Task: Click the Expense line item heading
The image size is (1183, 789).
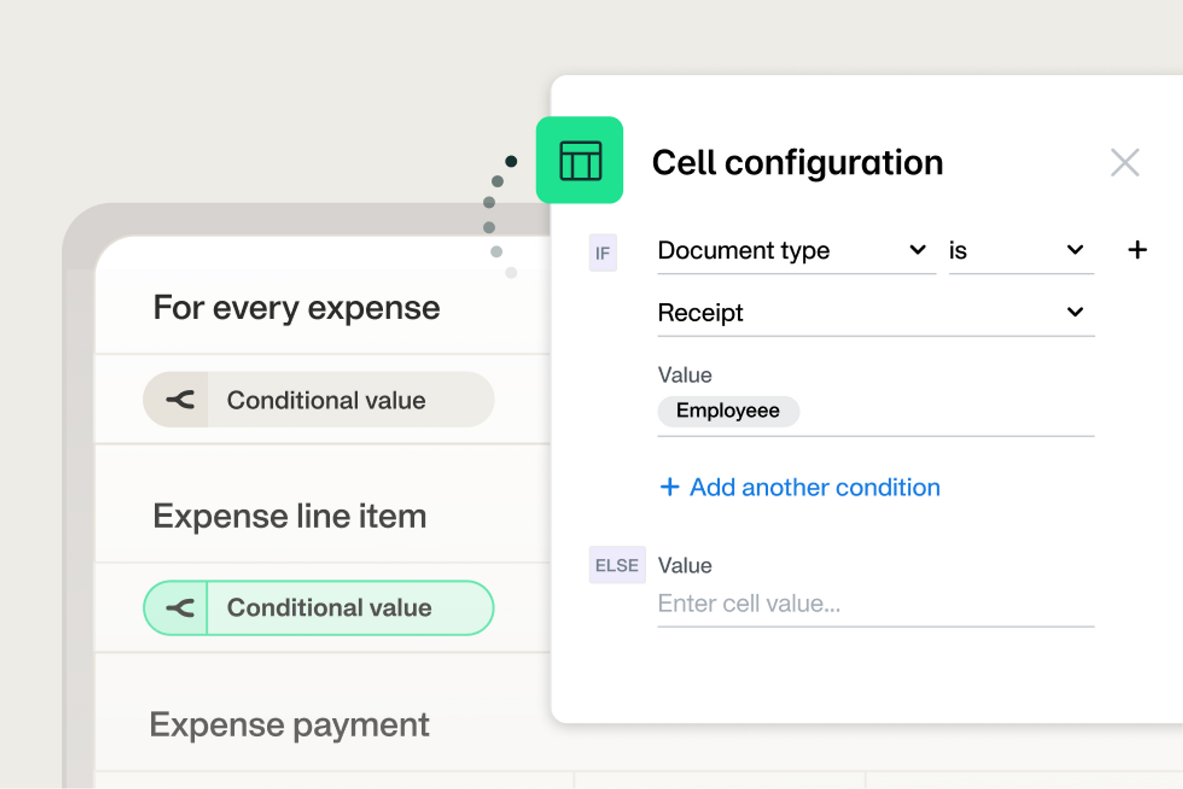Action: [x=290, y=516]
